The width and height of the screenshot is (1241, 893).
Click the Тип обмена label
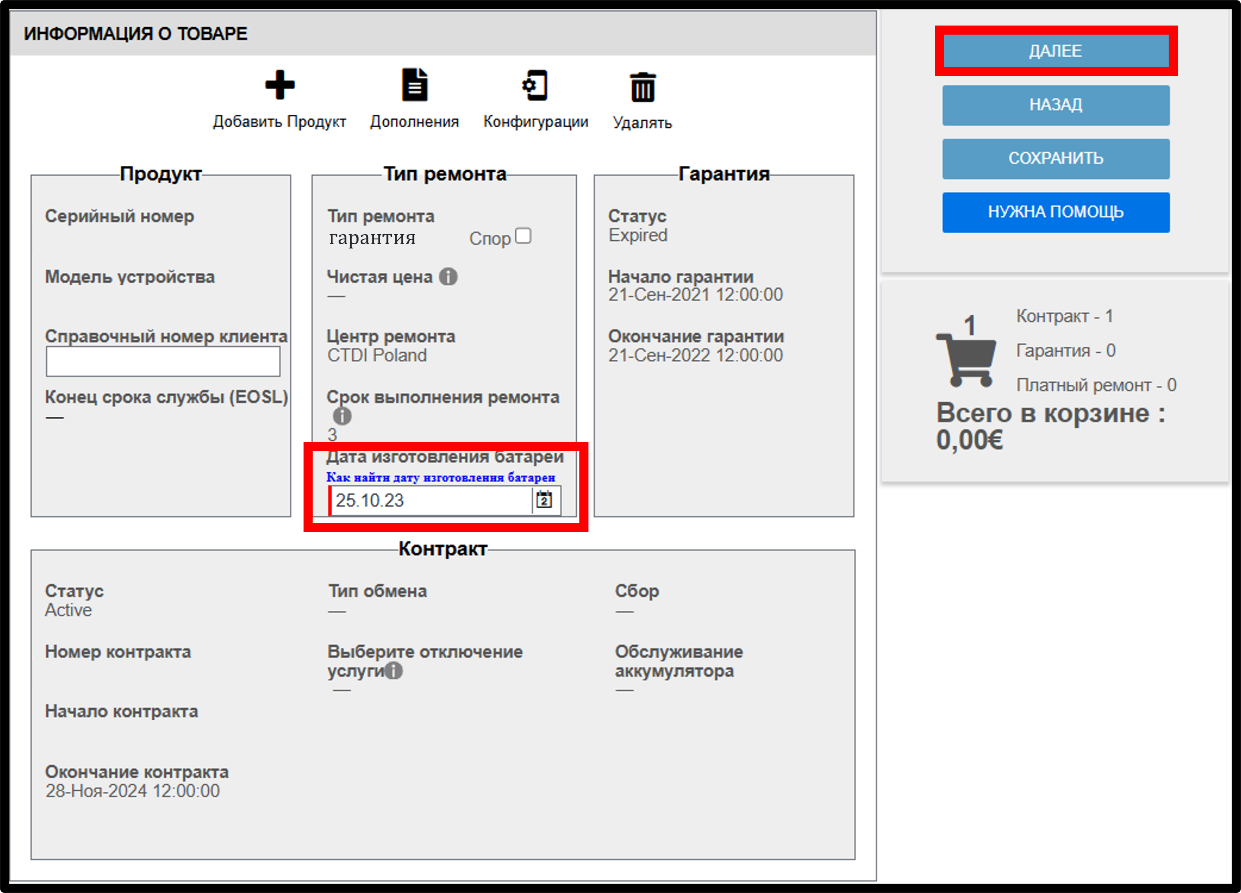[x=378, y=591]
